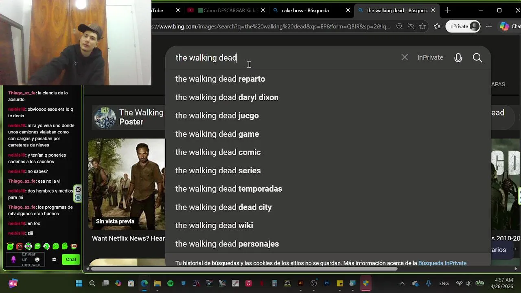Clear the search box with X icon

click(405, 57)
